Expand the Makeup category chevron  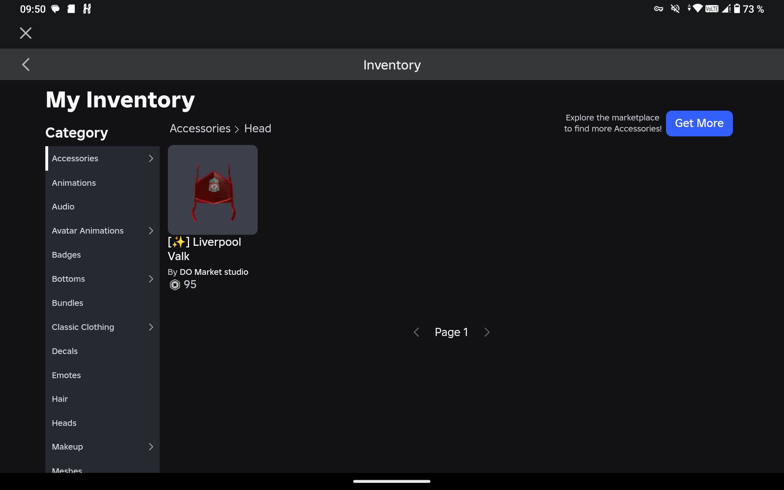click(151, 447)
